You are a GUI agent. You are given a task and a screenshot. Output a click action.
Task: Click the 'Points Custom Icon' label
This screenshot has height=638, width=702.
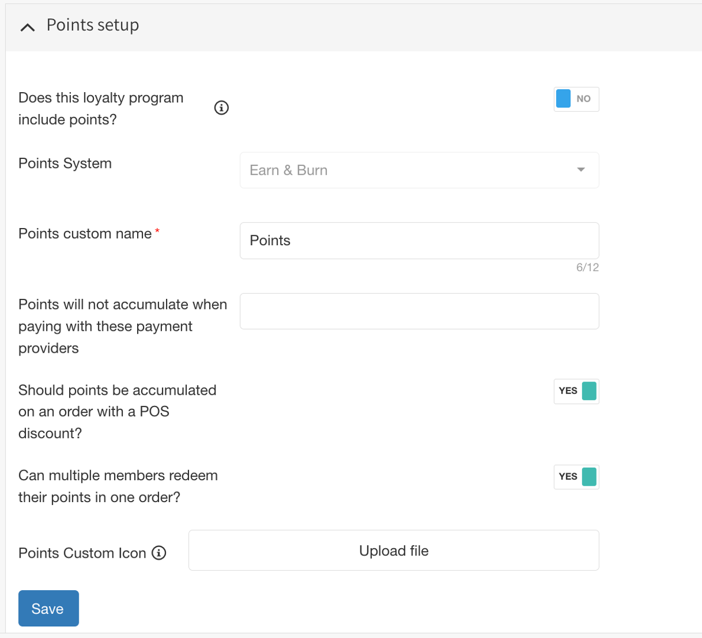click(x=82, y=554)
